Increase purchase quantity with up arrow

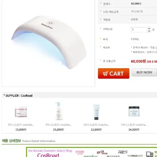[x=149, y=28]
